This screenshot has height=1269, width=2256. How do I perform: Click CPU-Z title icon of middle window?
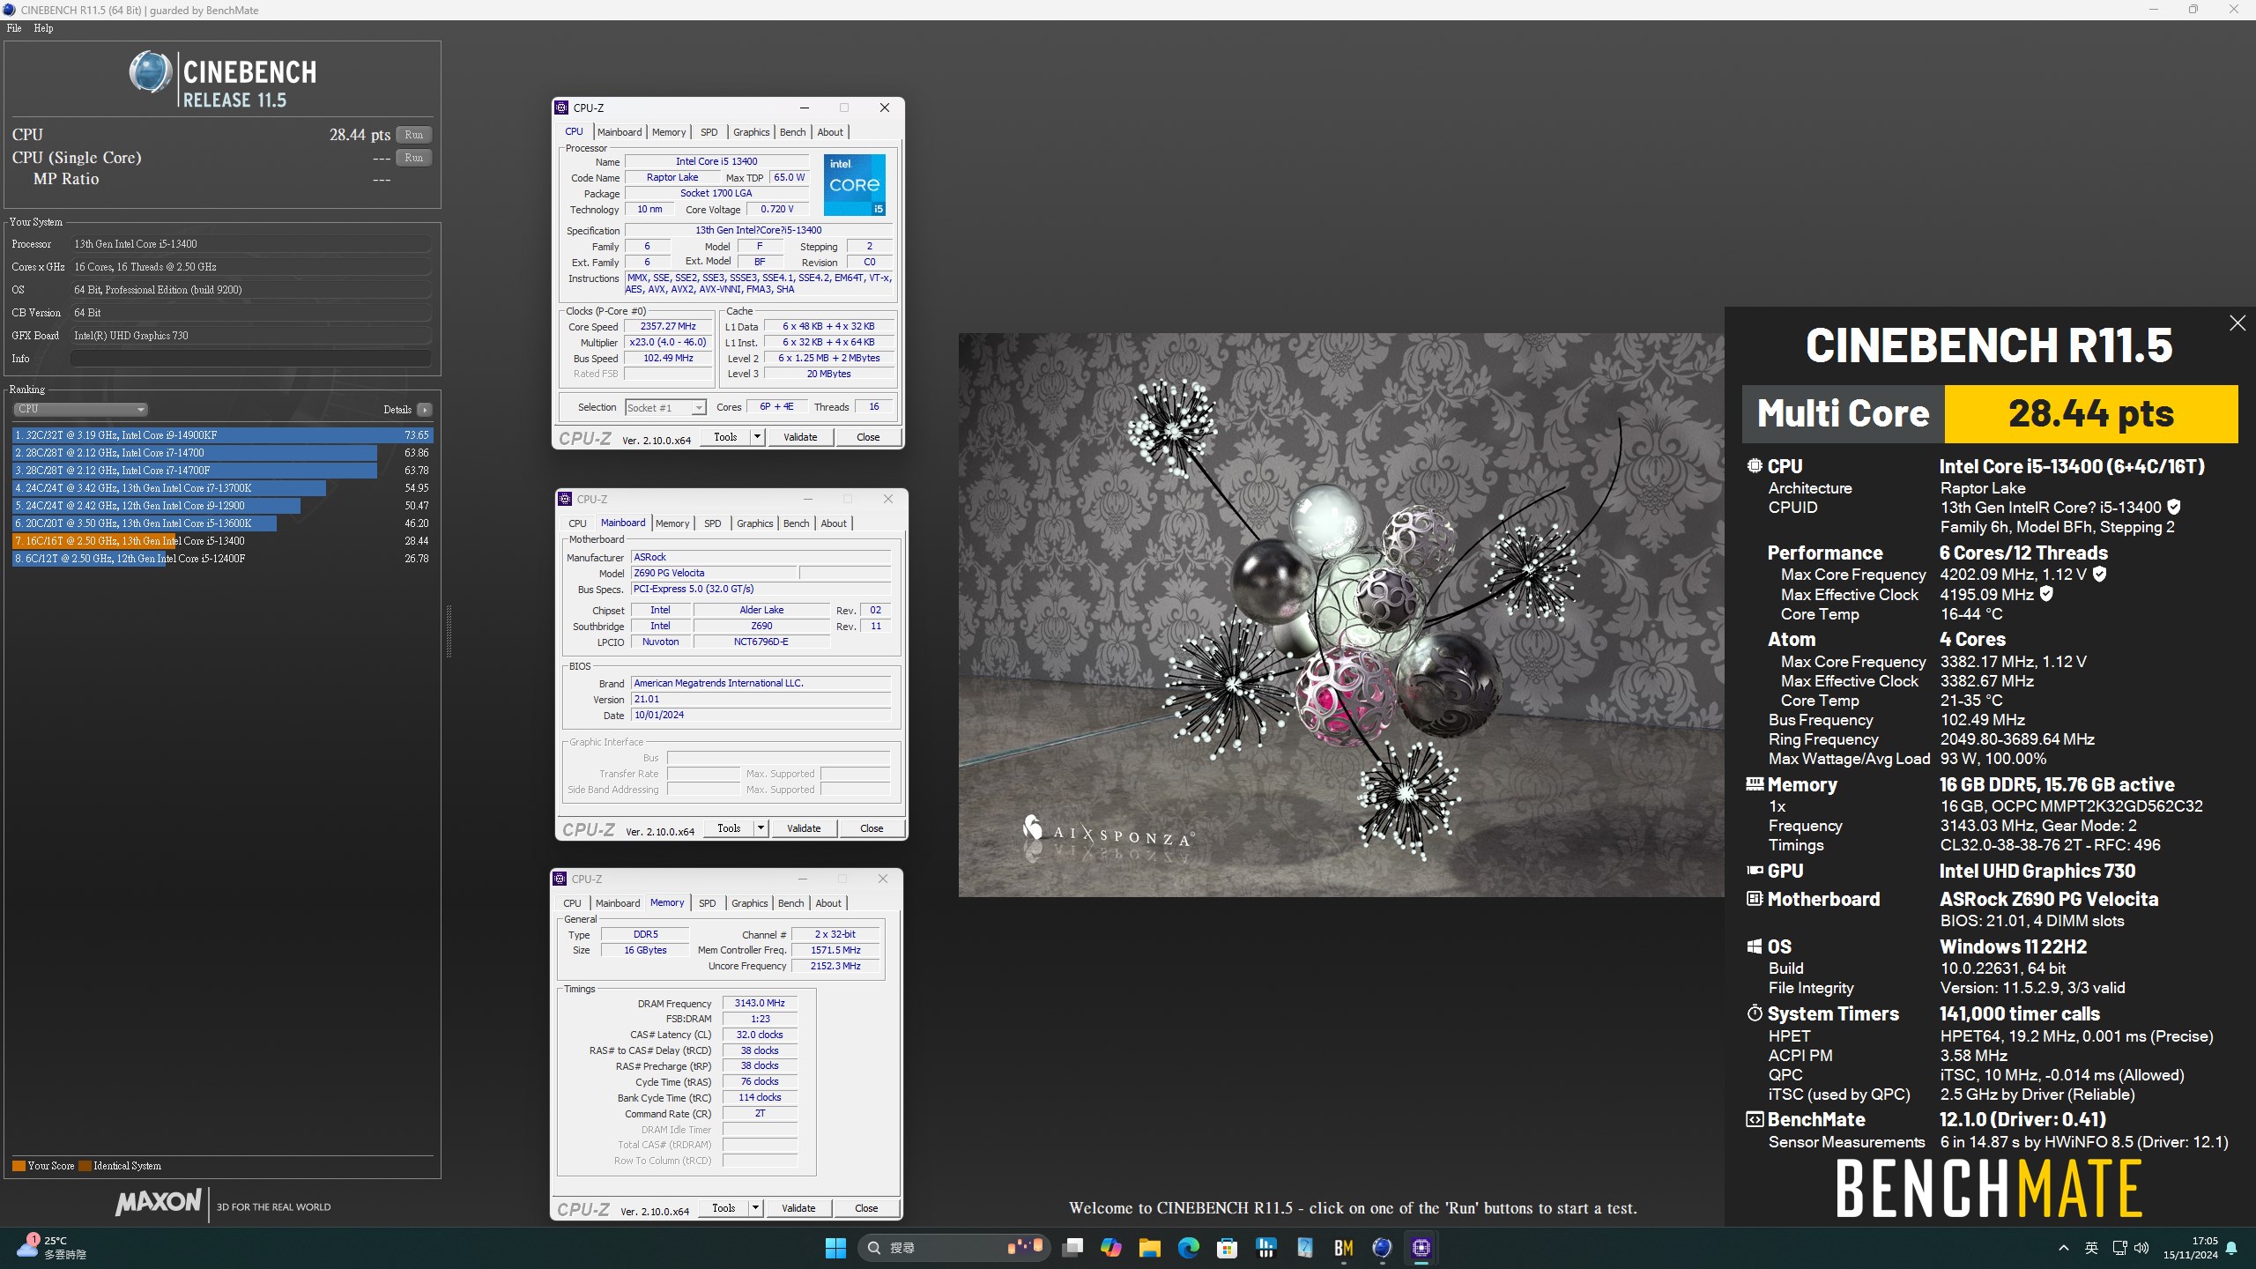coord(565,499)
